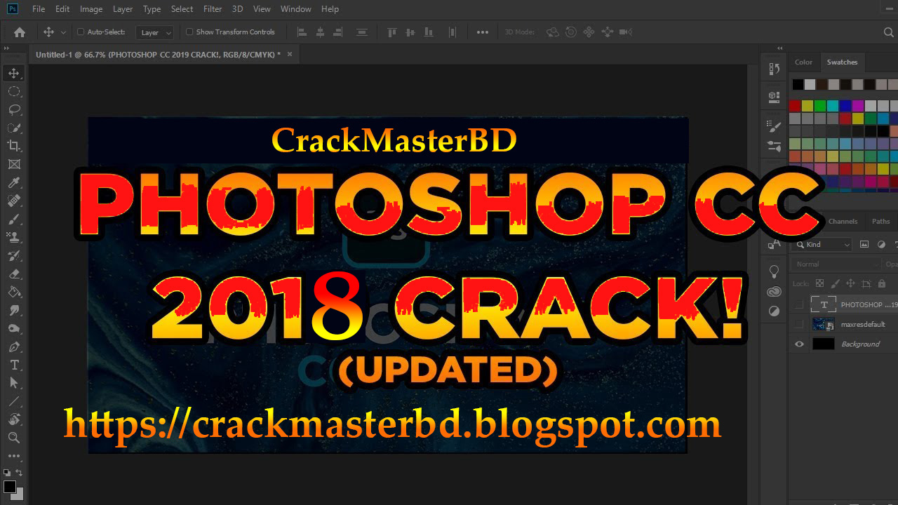
Task: Toggle lock position in Layers panel
Action: tap(850, 283)
